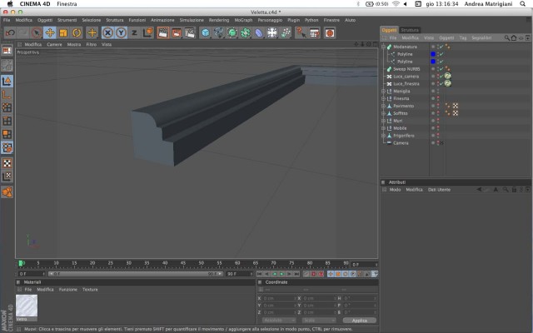Expand the Maniglia object group
533x333 pixels.
[383, 91]
